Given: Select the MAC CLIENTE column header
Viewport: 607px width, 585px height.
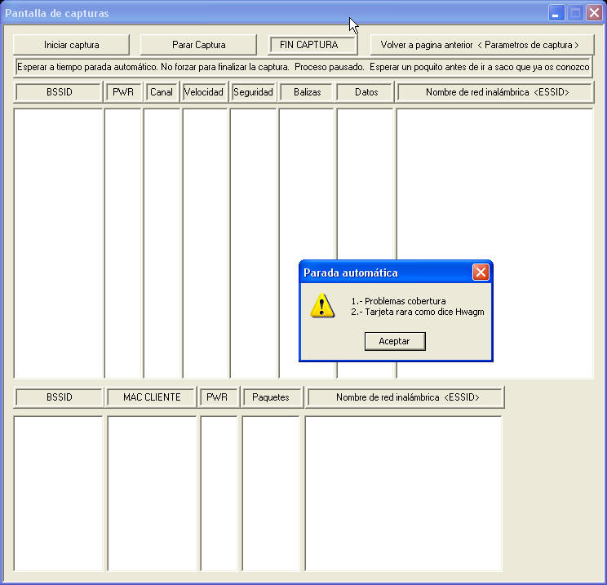Looking at the screenshot, I should (x=152, y=397).
